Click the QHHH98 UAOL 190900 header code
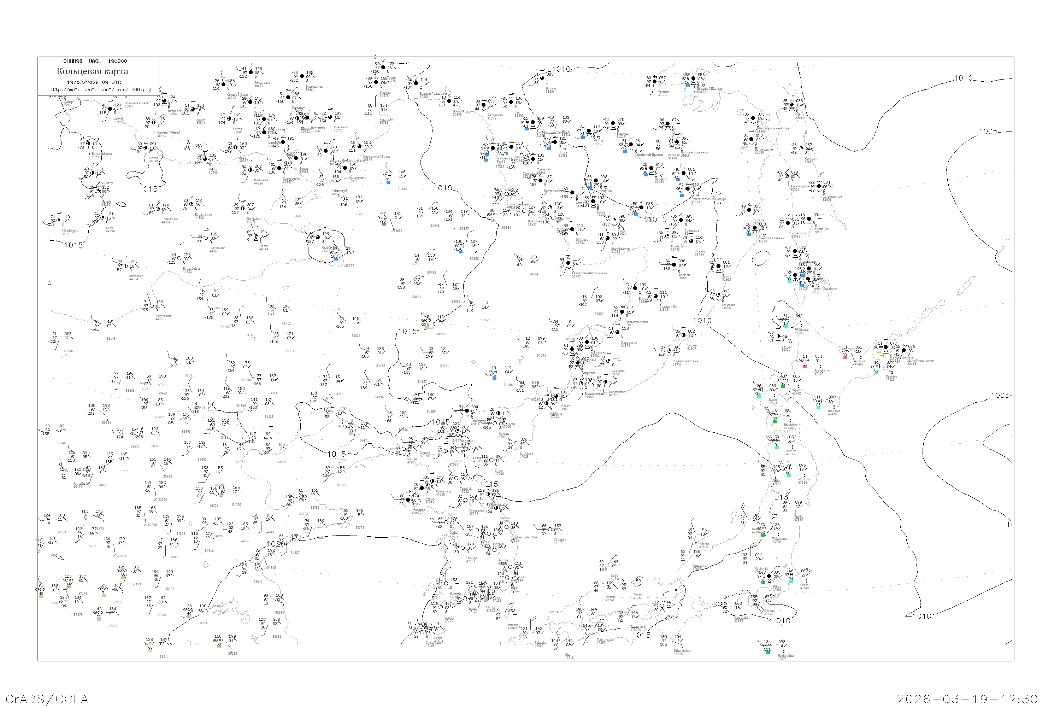 pos(95,61)
